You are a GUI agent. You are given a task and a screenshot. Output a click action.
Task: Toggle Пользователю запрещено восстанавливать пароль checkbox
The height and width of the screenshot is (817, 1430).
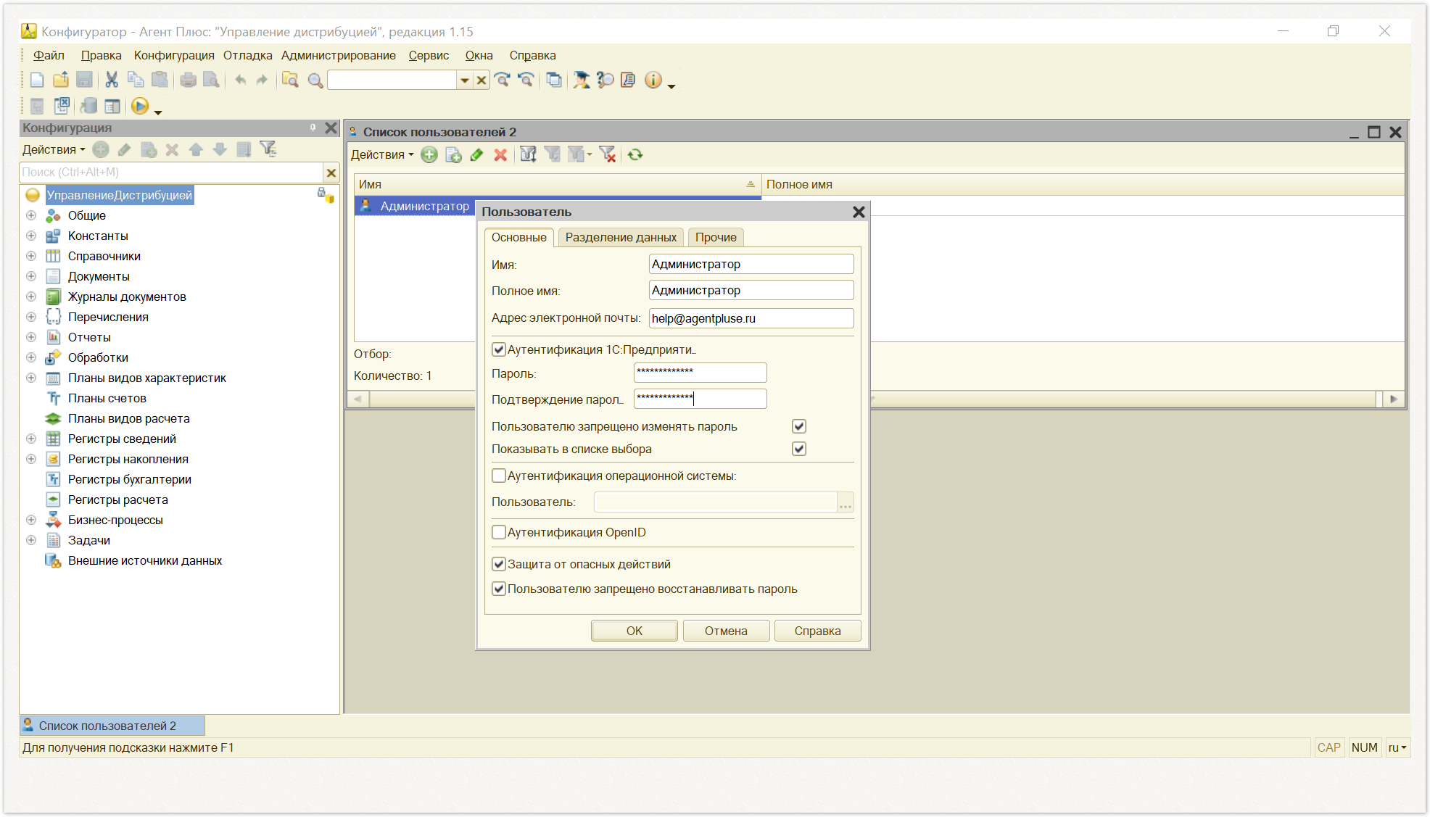(x=499, y=589)
